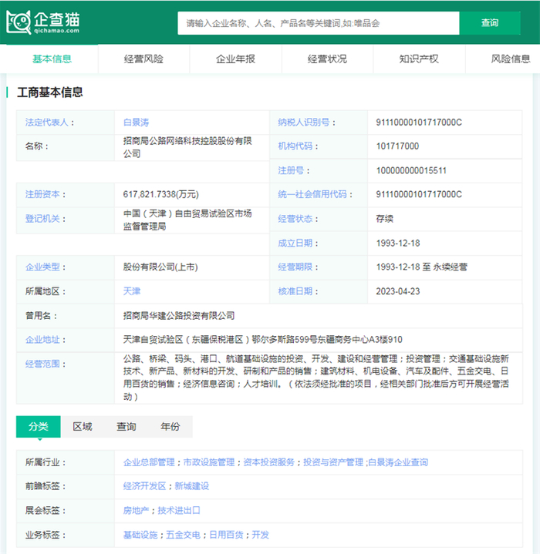Click the company search input field
Viewport: 540px width, 554px height.
click(318, 23)
